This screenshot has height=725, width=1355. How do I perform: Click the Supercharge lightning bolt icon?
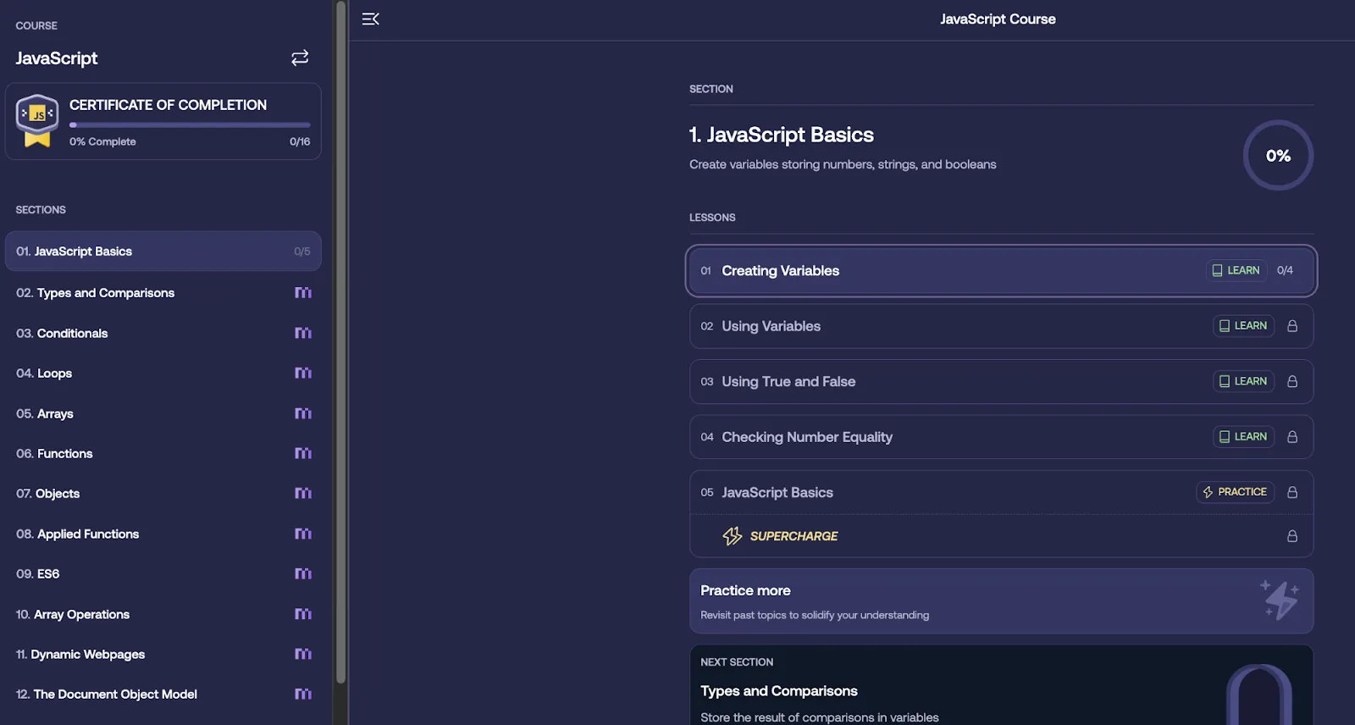click(x=733, y=536)
